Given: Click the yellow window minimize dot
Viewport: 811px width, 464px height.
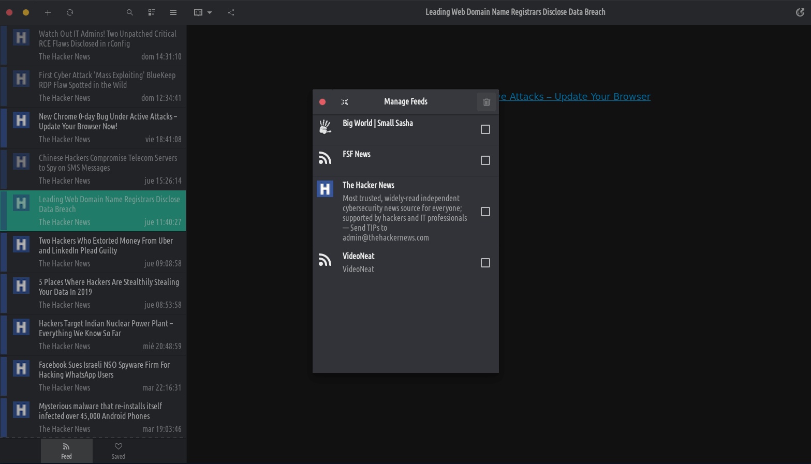Looking at the screenshot, I should coord(26,12).
